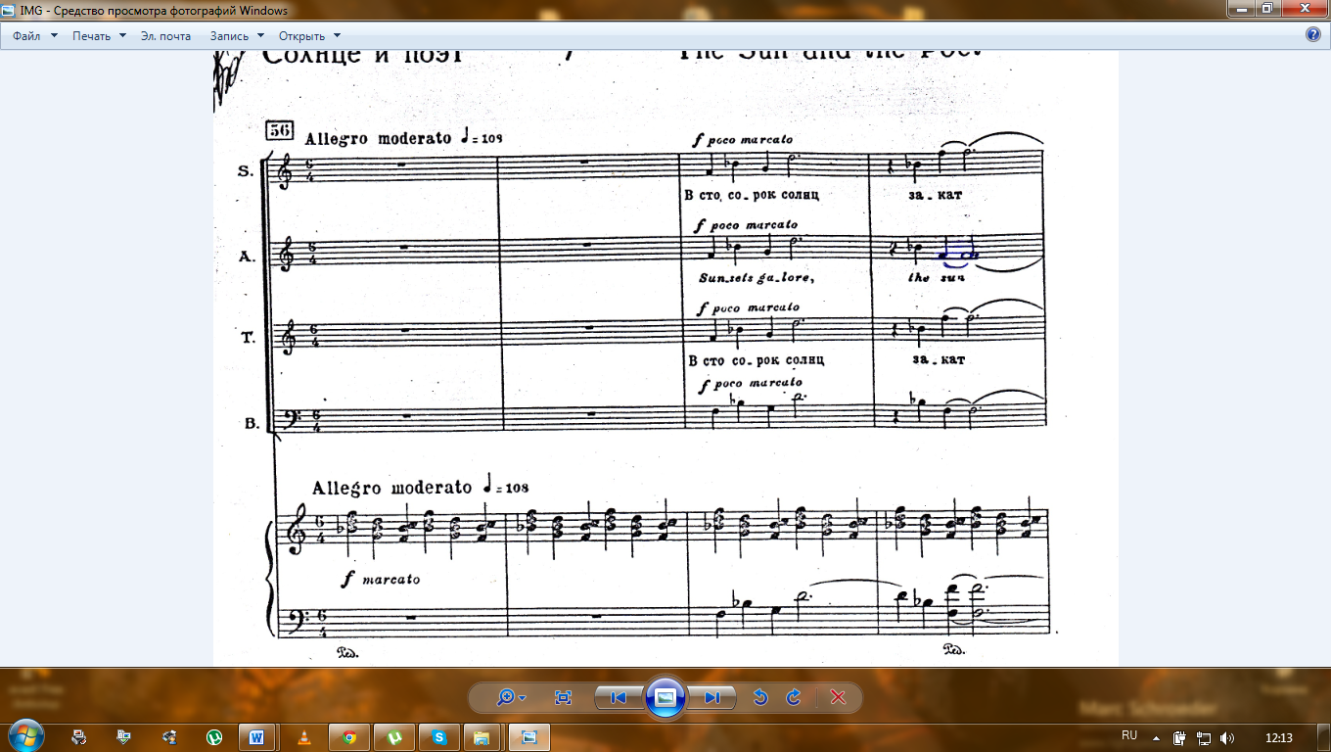Click the printer quick launch icon
This screenshot has width=1331, height=752.
point(79,736)
